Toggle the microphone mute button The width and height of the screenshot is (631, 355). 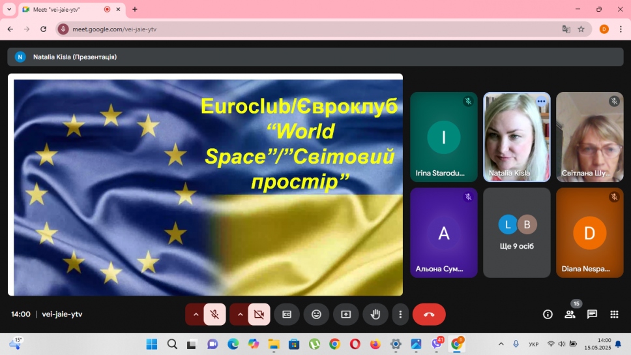pos(214,315)
